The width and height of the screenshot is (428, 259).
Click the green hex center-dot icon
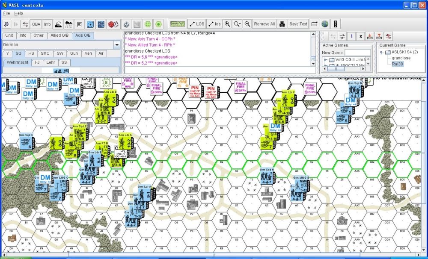[x=158, y=24]
